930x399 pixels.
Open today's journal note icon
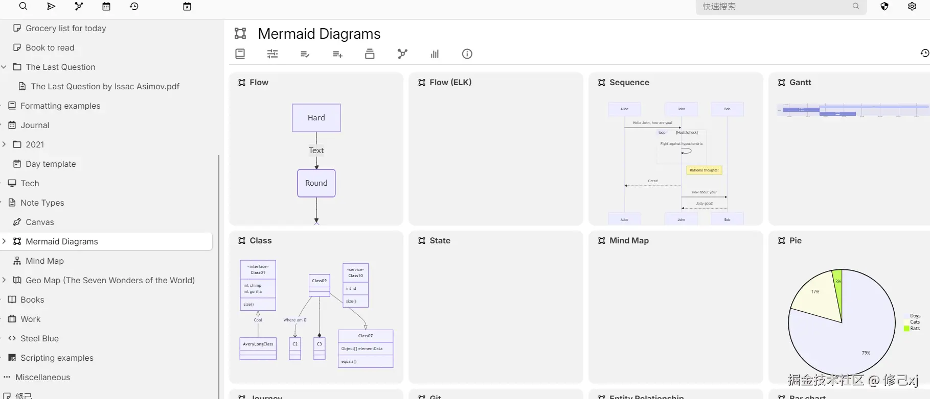tap(187, 6)
